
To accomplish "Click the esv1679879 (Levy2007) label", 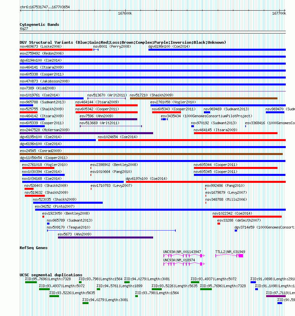I will (x=226, y=192).
